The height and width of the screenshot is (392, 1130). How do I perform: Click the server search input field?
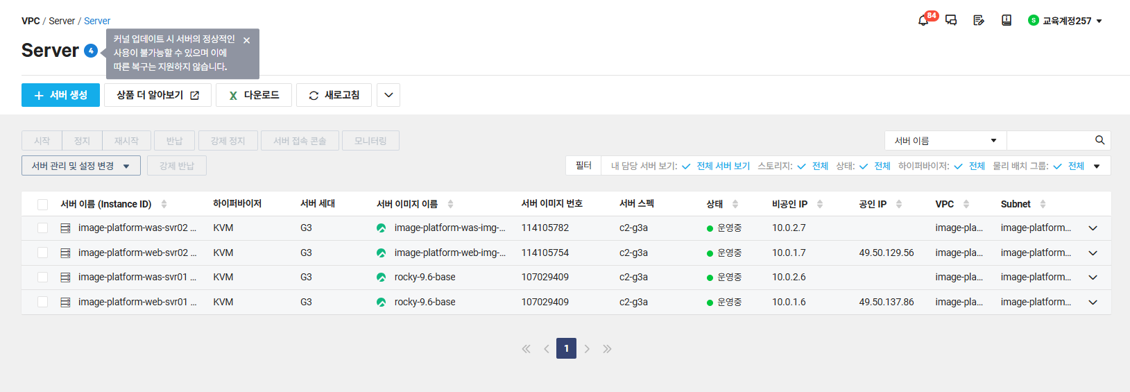click(1050, 140)
